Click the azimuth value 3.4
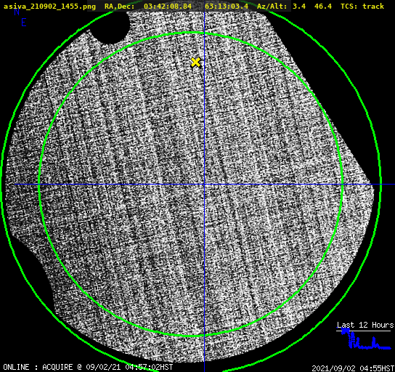The width and height of the screenshot is (395, 372). (299, 6)
